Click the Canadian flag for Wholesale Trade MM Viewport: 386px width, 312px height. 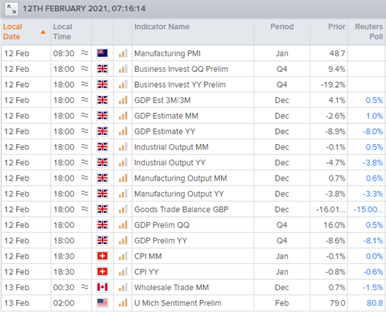[x=102, y=287]
